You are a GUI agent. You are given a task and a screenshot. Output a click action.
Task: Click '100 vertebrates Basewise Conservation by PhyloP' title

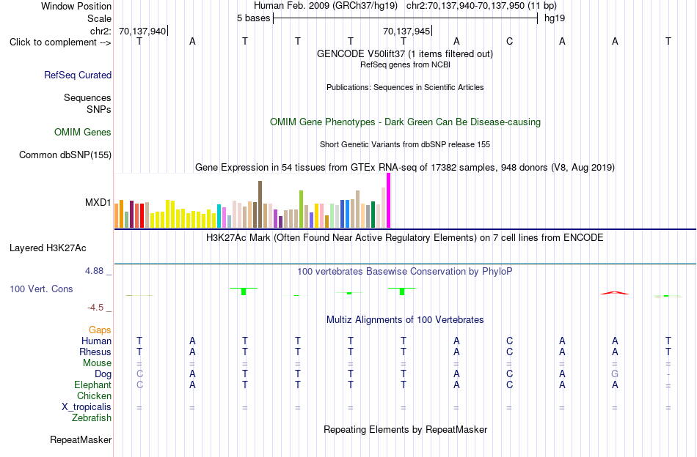click(x=404, y=271)
